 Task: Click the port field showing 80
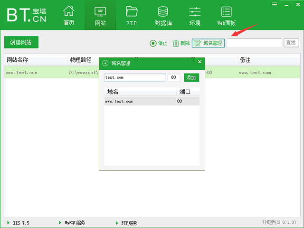pos(173,77)
